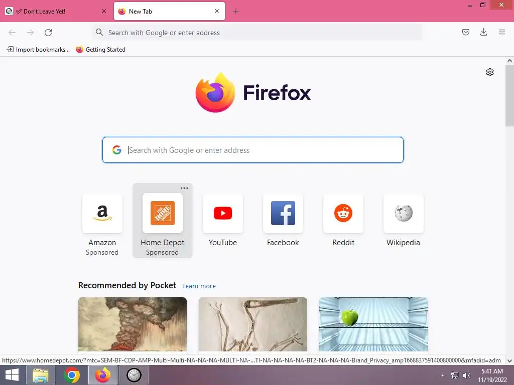Close the New Tab tab
The image size is (514, 385).
tap(217, 11)
